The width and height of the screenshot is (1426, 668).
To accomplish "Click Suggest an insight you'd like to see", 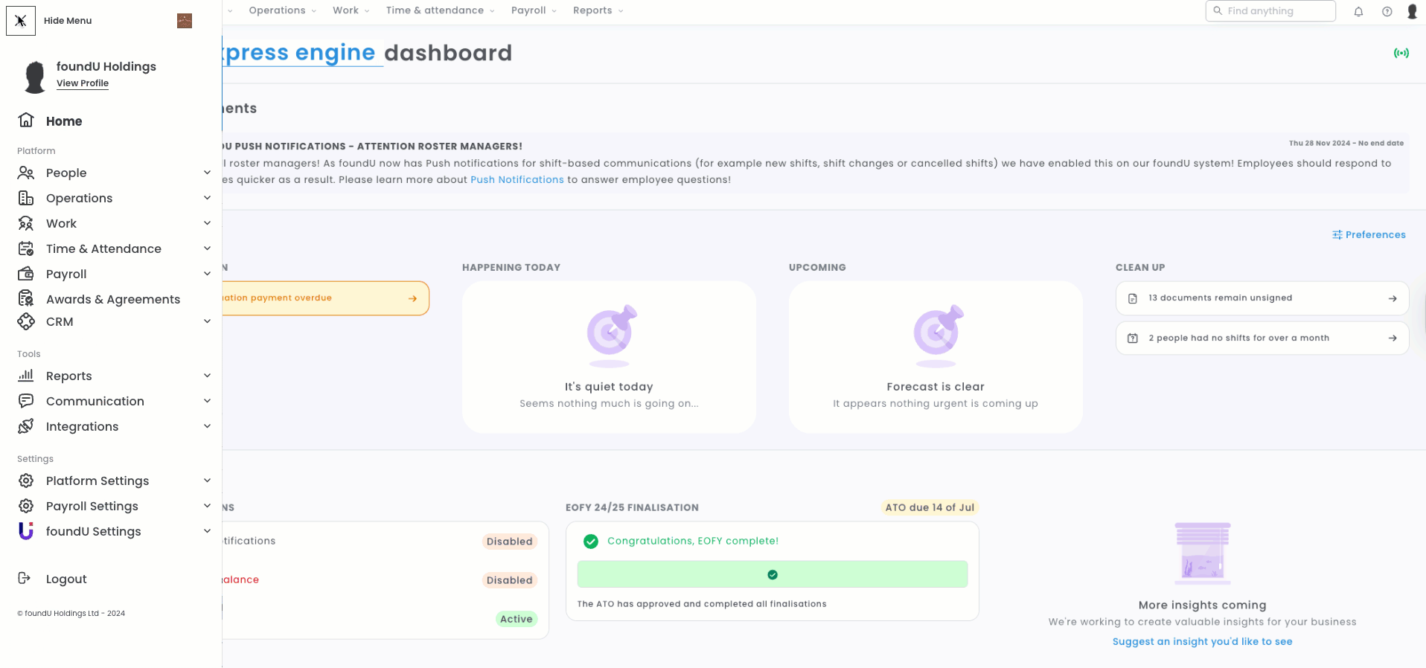I will click(x=1202, y=641).
